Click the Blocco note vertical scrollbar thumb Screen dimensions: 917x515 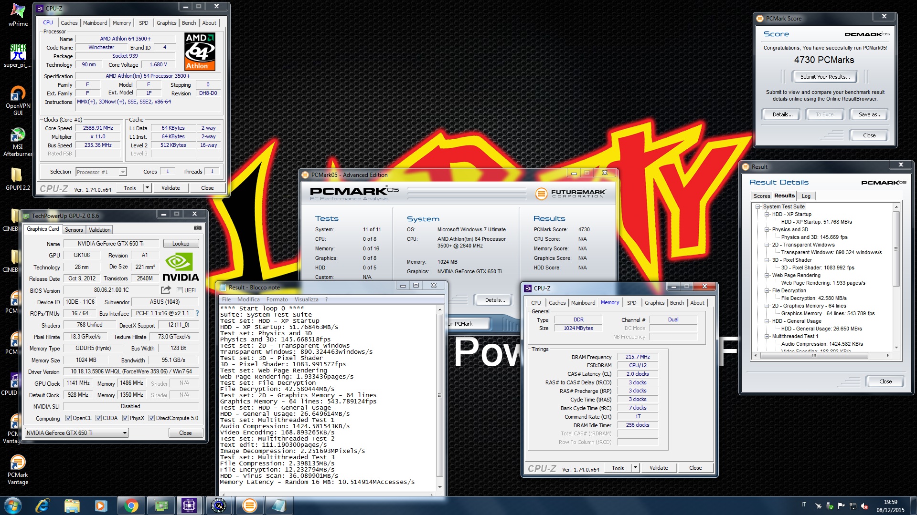[439, 395]
